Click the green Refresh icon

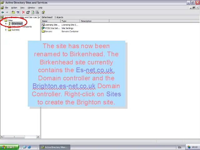coord(33,12)
